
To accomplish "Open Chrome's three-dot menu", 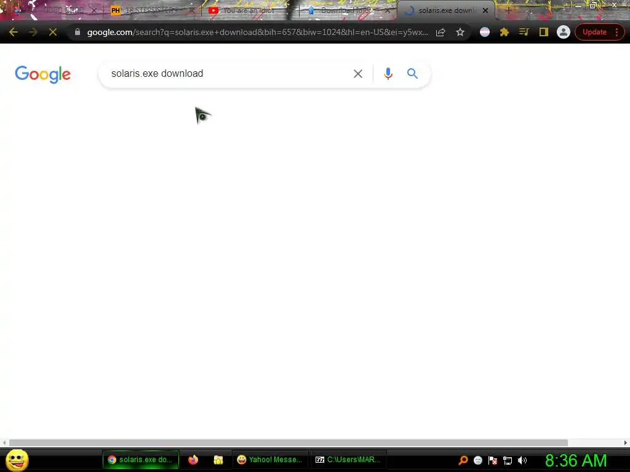I will [x=616, y=32].
